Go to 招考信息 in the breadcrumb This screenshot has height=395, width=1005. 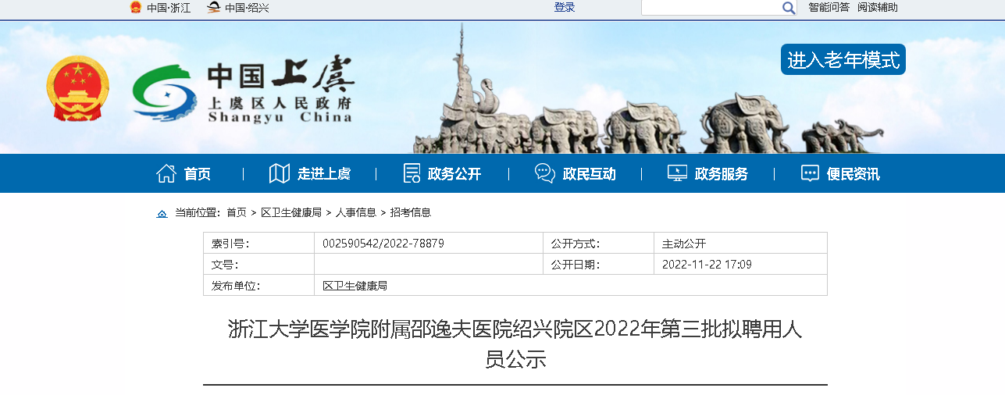coord(411,212)
